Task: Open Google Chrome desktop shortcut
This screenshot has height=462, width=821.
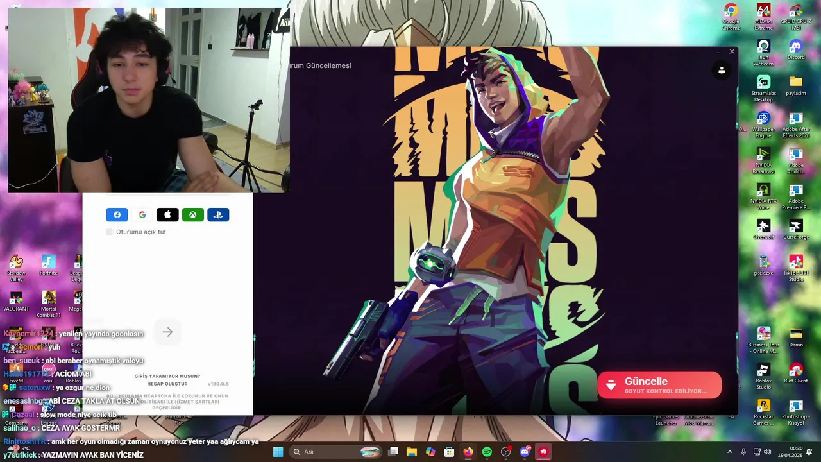Action: click(731, 17)
